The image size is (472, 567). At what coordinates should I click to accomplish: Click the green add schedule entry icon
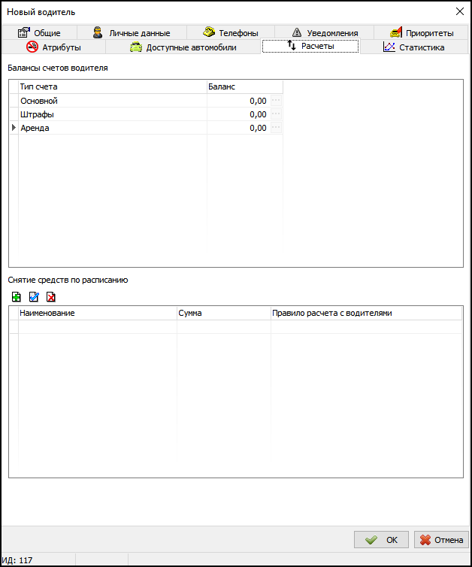coord(17,297)
